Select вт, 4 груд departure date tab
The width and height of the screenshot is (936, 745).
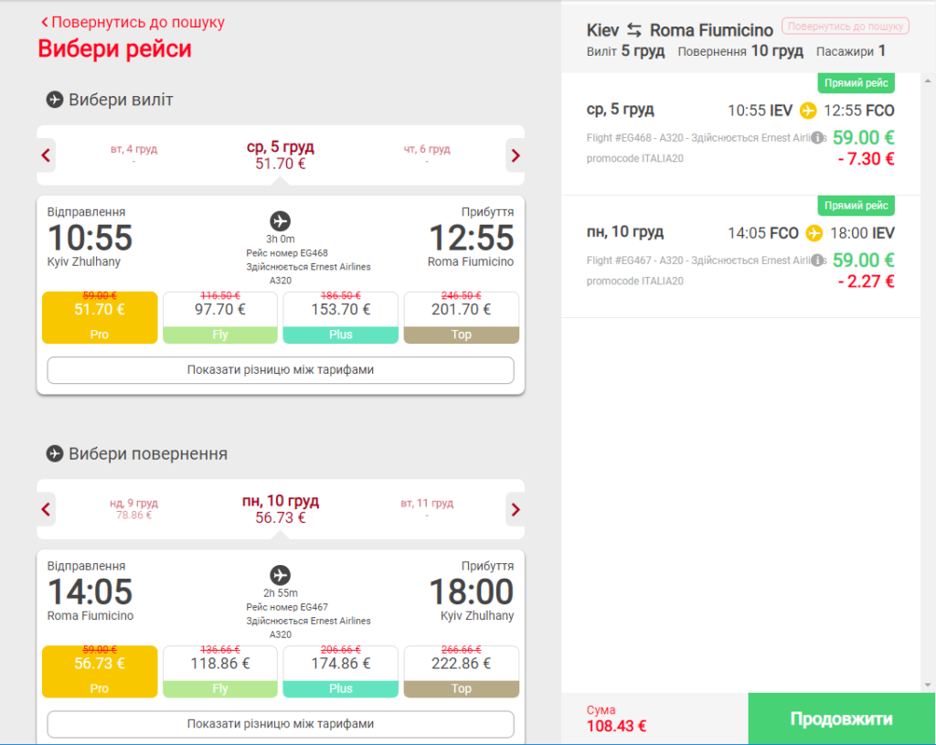click(133, 154)
